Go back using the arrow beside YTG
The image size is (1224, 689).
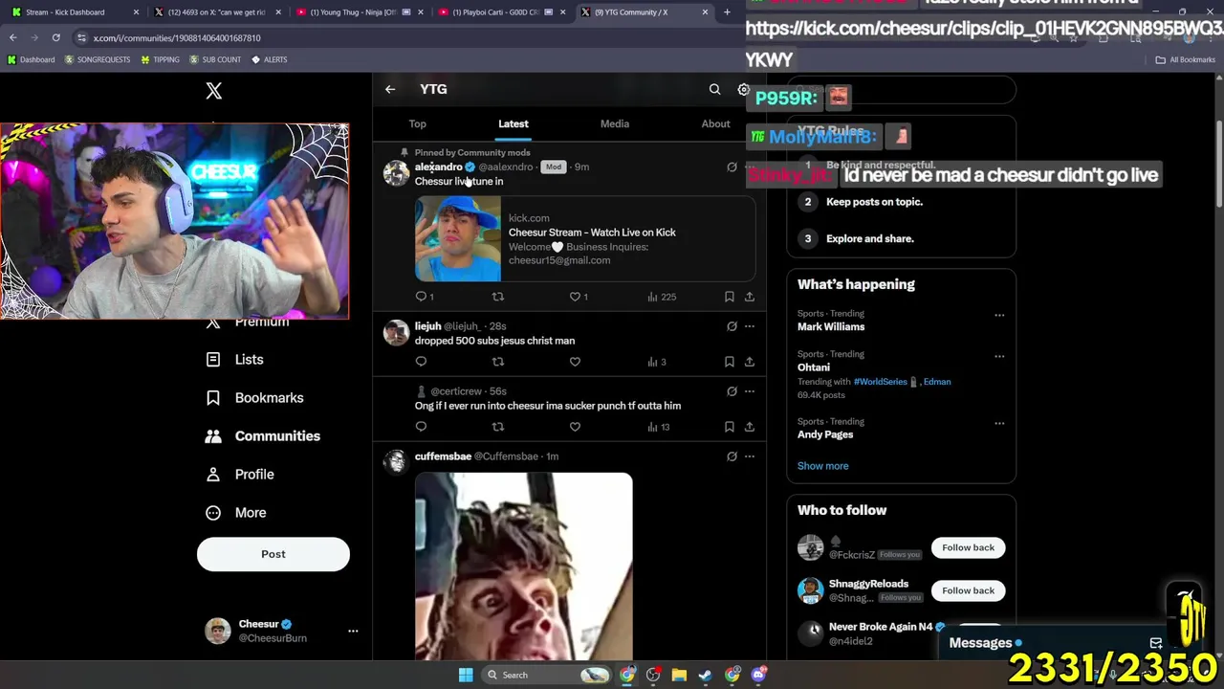tap(390, 89)
